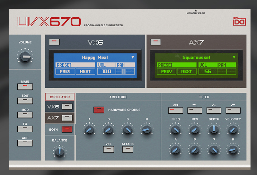The height and width of the screenshot is (175, 257).
Task: Click the AMPLITUDE section header
Action: coord(118,97)
